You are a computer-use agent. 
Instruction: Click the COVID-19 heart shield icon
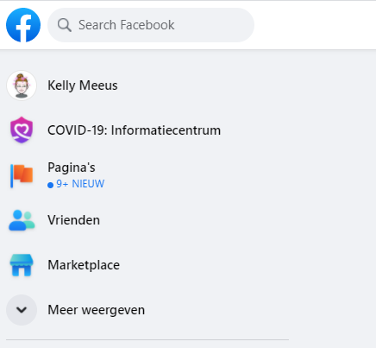(22, 130)
